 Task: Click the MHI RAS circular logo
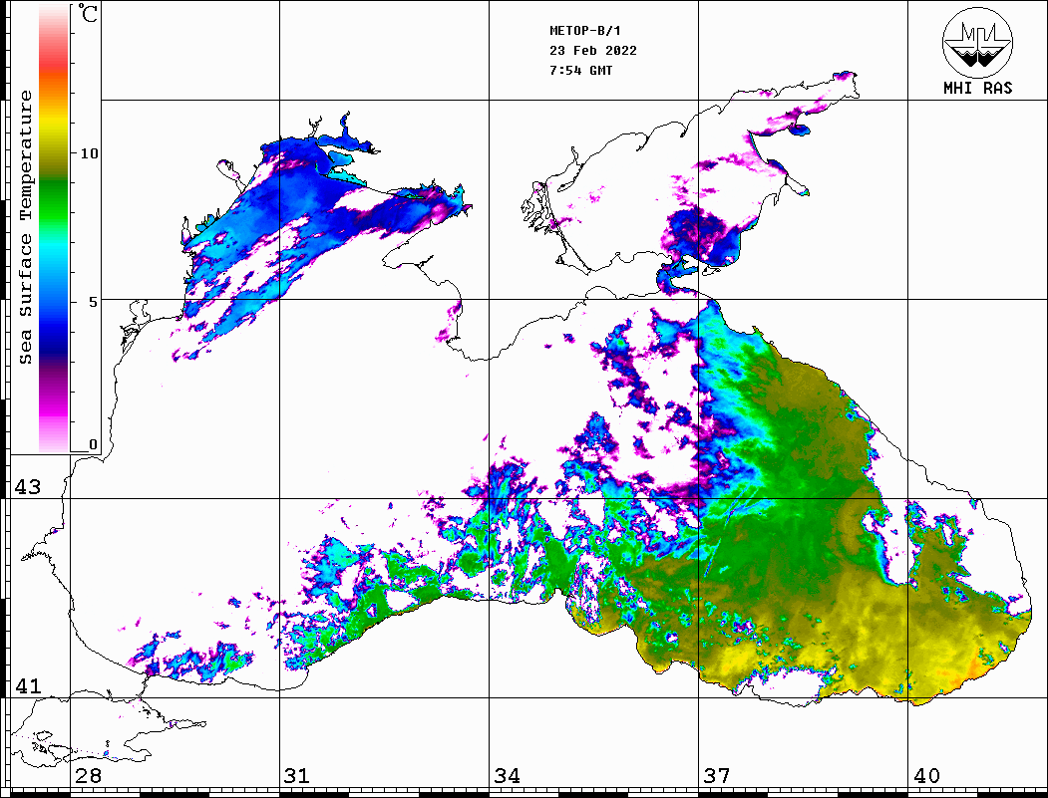coord(978,42)
